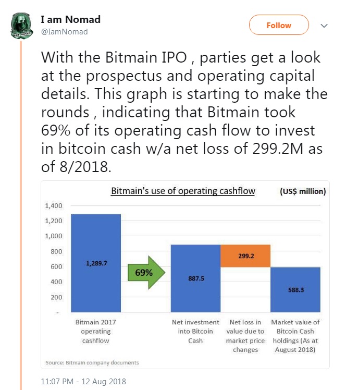Open the 11:07 PM - 12 Aug 2018 timestamp
This screenshot has height=390, width=346.
click(83, 381)
